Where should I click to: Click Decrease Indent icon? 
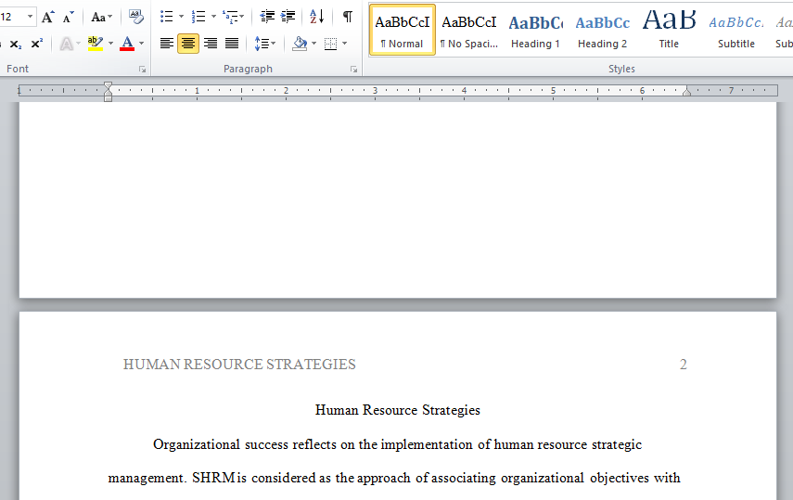[267, 17]
